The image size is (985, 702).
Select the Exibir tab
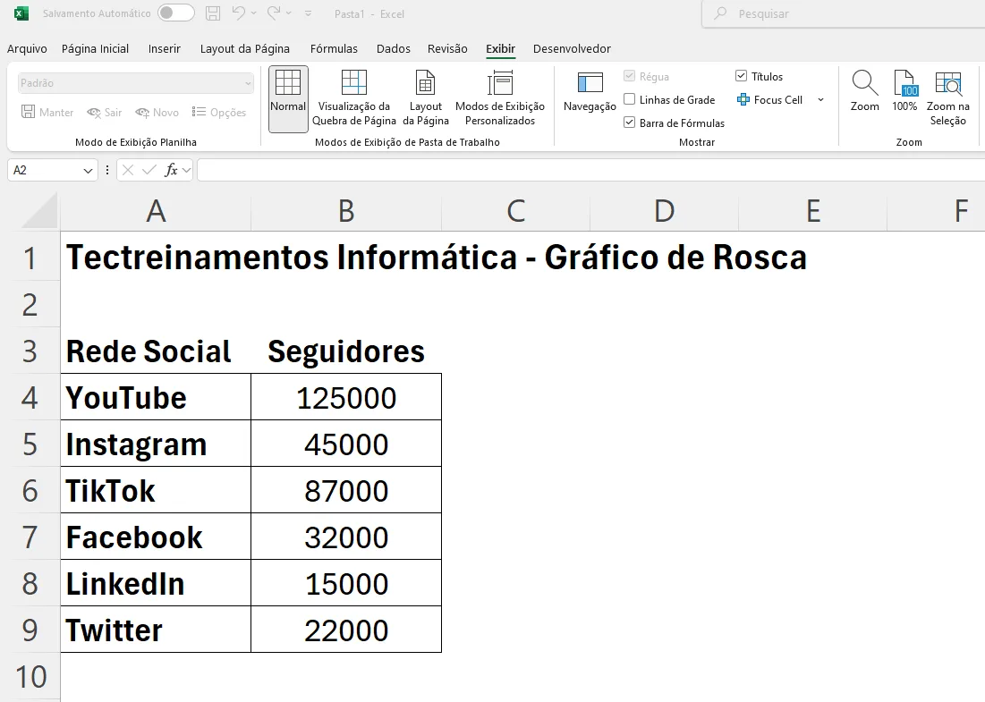500,48
